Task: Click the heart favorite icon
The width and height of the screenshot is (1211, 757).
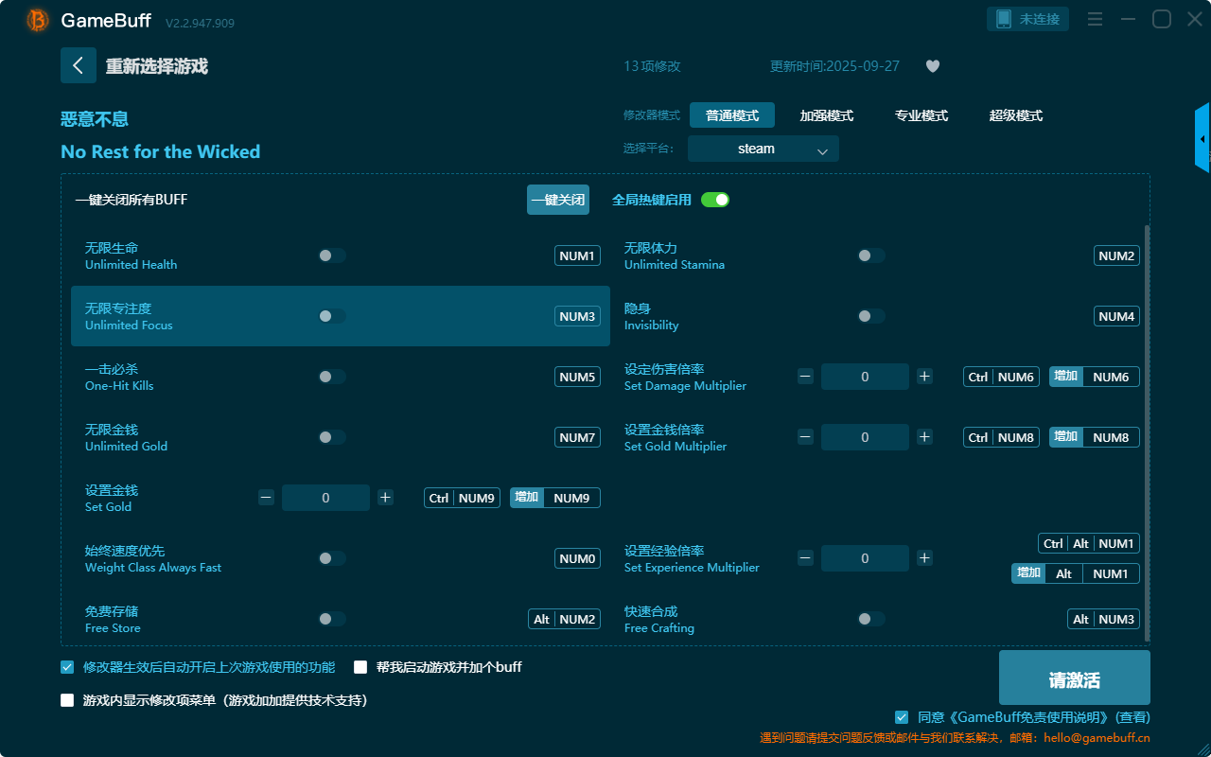Action: 932,66
